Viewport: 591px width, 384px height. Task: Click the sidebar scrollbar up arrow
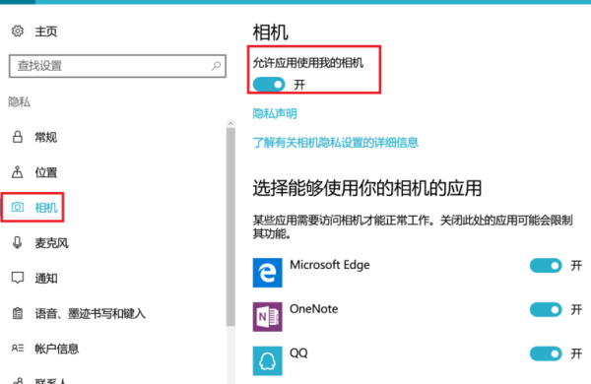coord(231,123)
